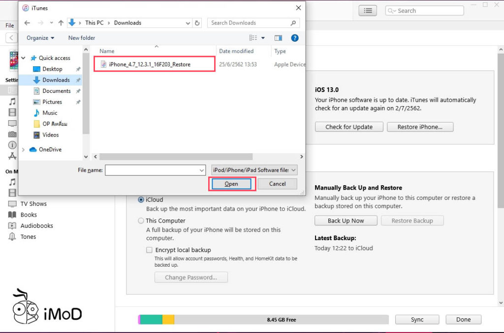Select Audiobooks in the sidebar
This screenshot has height=333, width=504.
coord(36,225)
